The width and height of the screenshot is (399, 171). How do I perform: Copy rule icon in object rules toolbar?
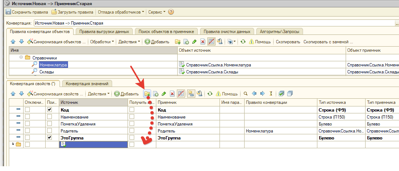coord(186,42)
